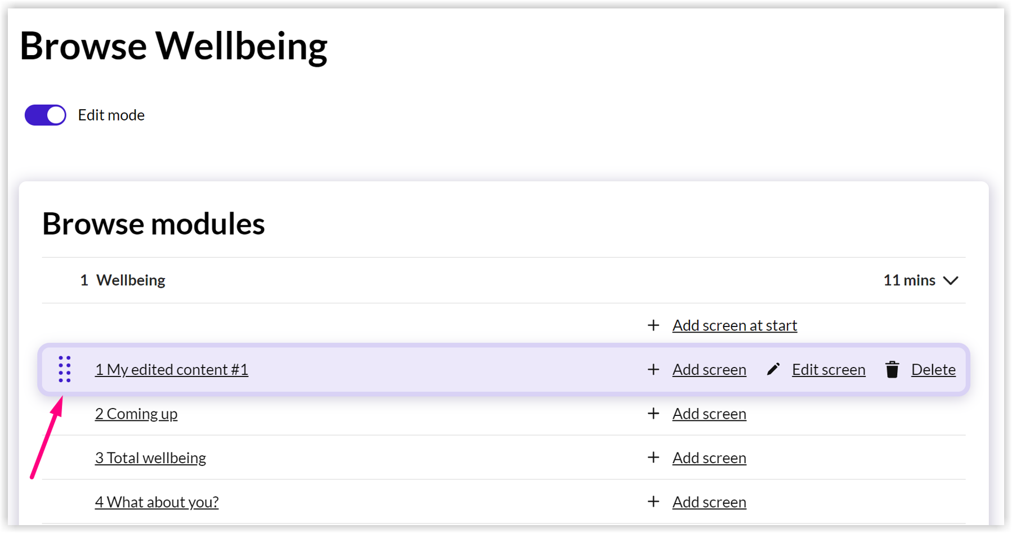The width and height of the screenshot is (1012, 533).
Task: Open the 4 What about you? screen
Action: click(x=156, y=501)
